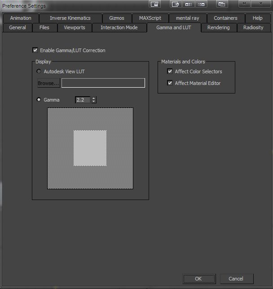Click the middle window-layout icon in title bar
The height and width of the screenshot is (289, 273).
point(189,4)
